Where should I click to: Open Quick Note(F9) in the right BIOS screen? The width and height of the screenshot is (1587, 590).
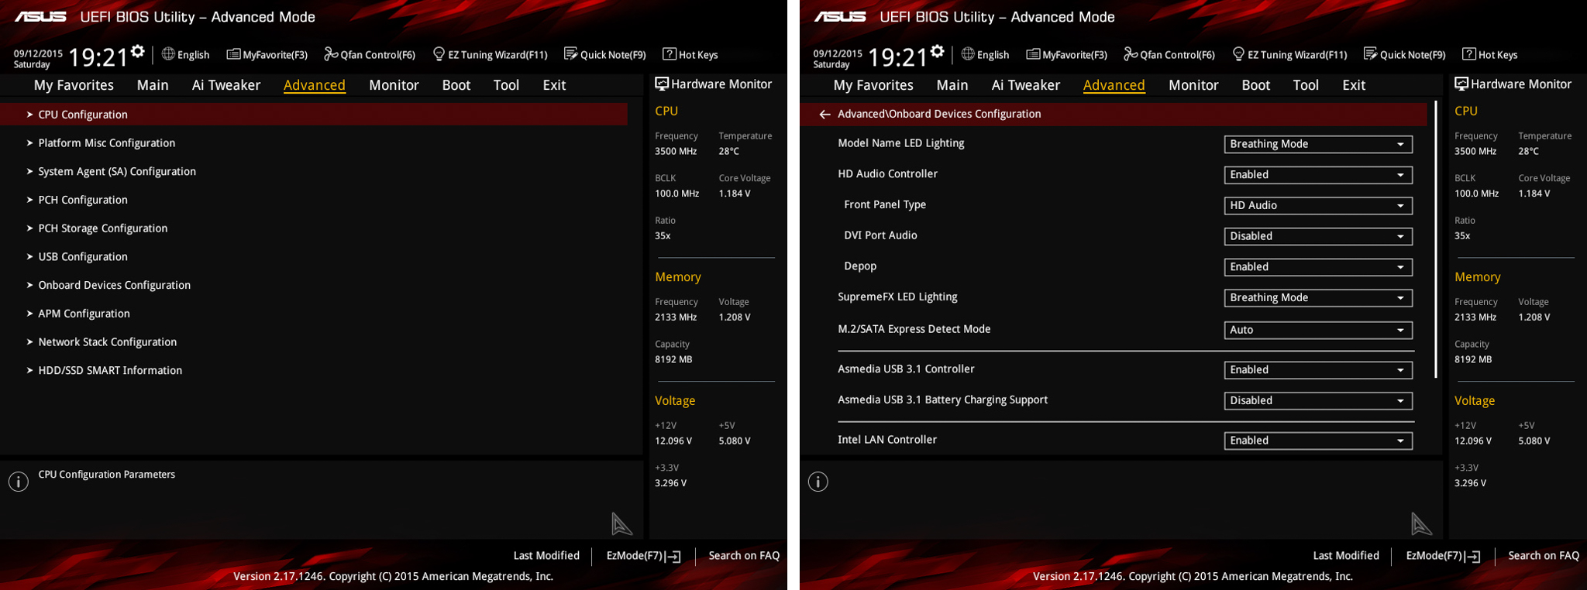1404,55
